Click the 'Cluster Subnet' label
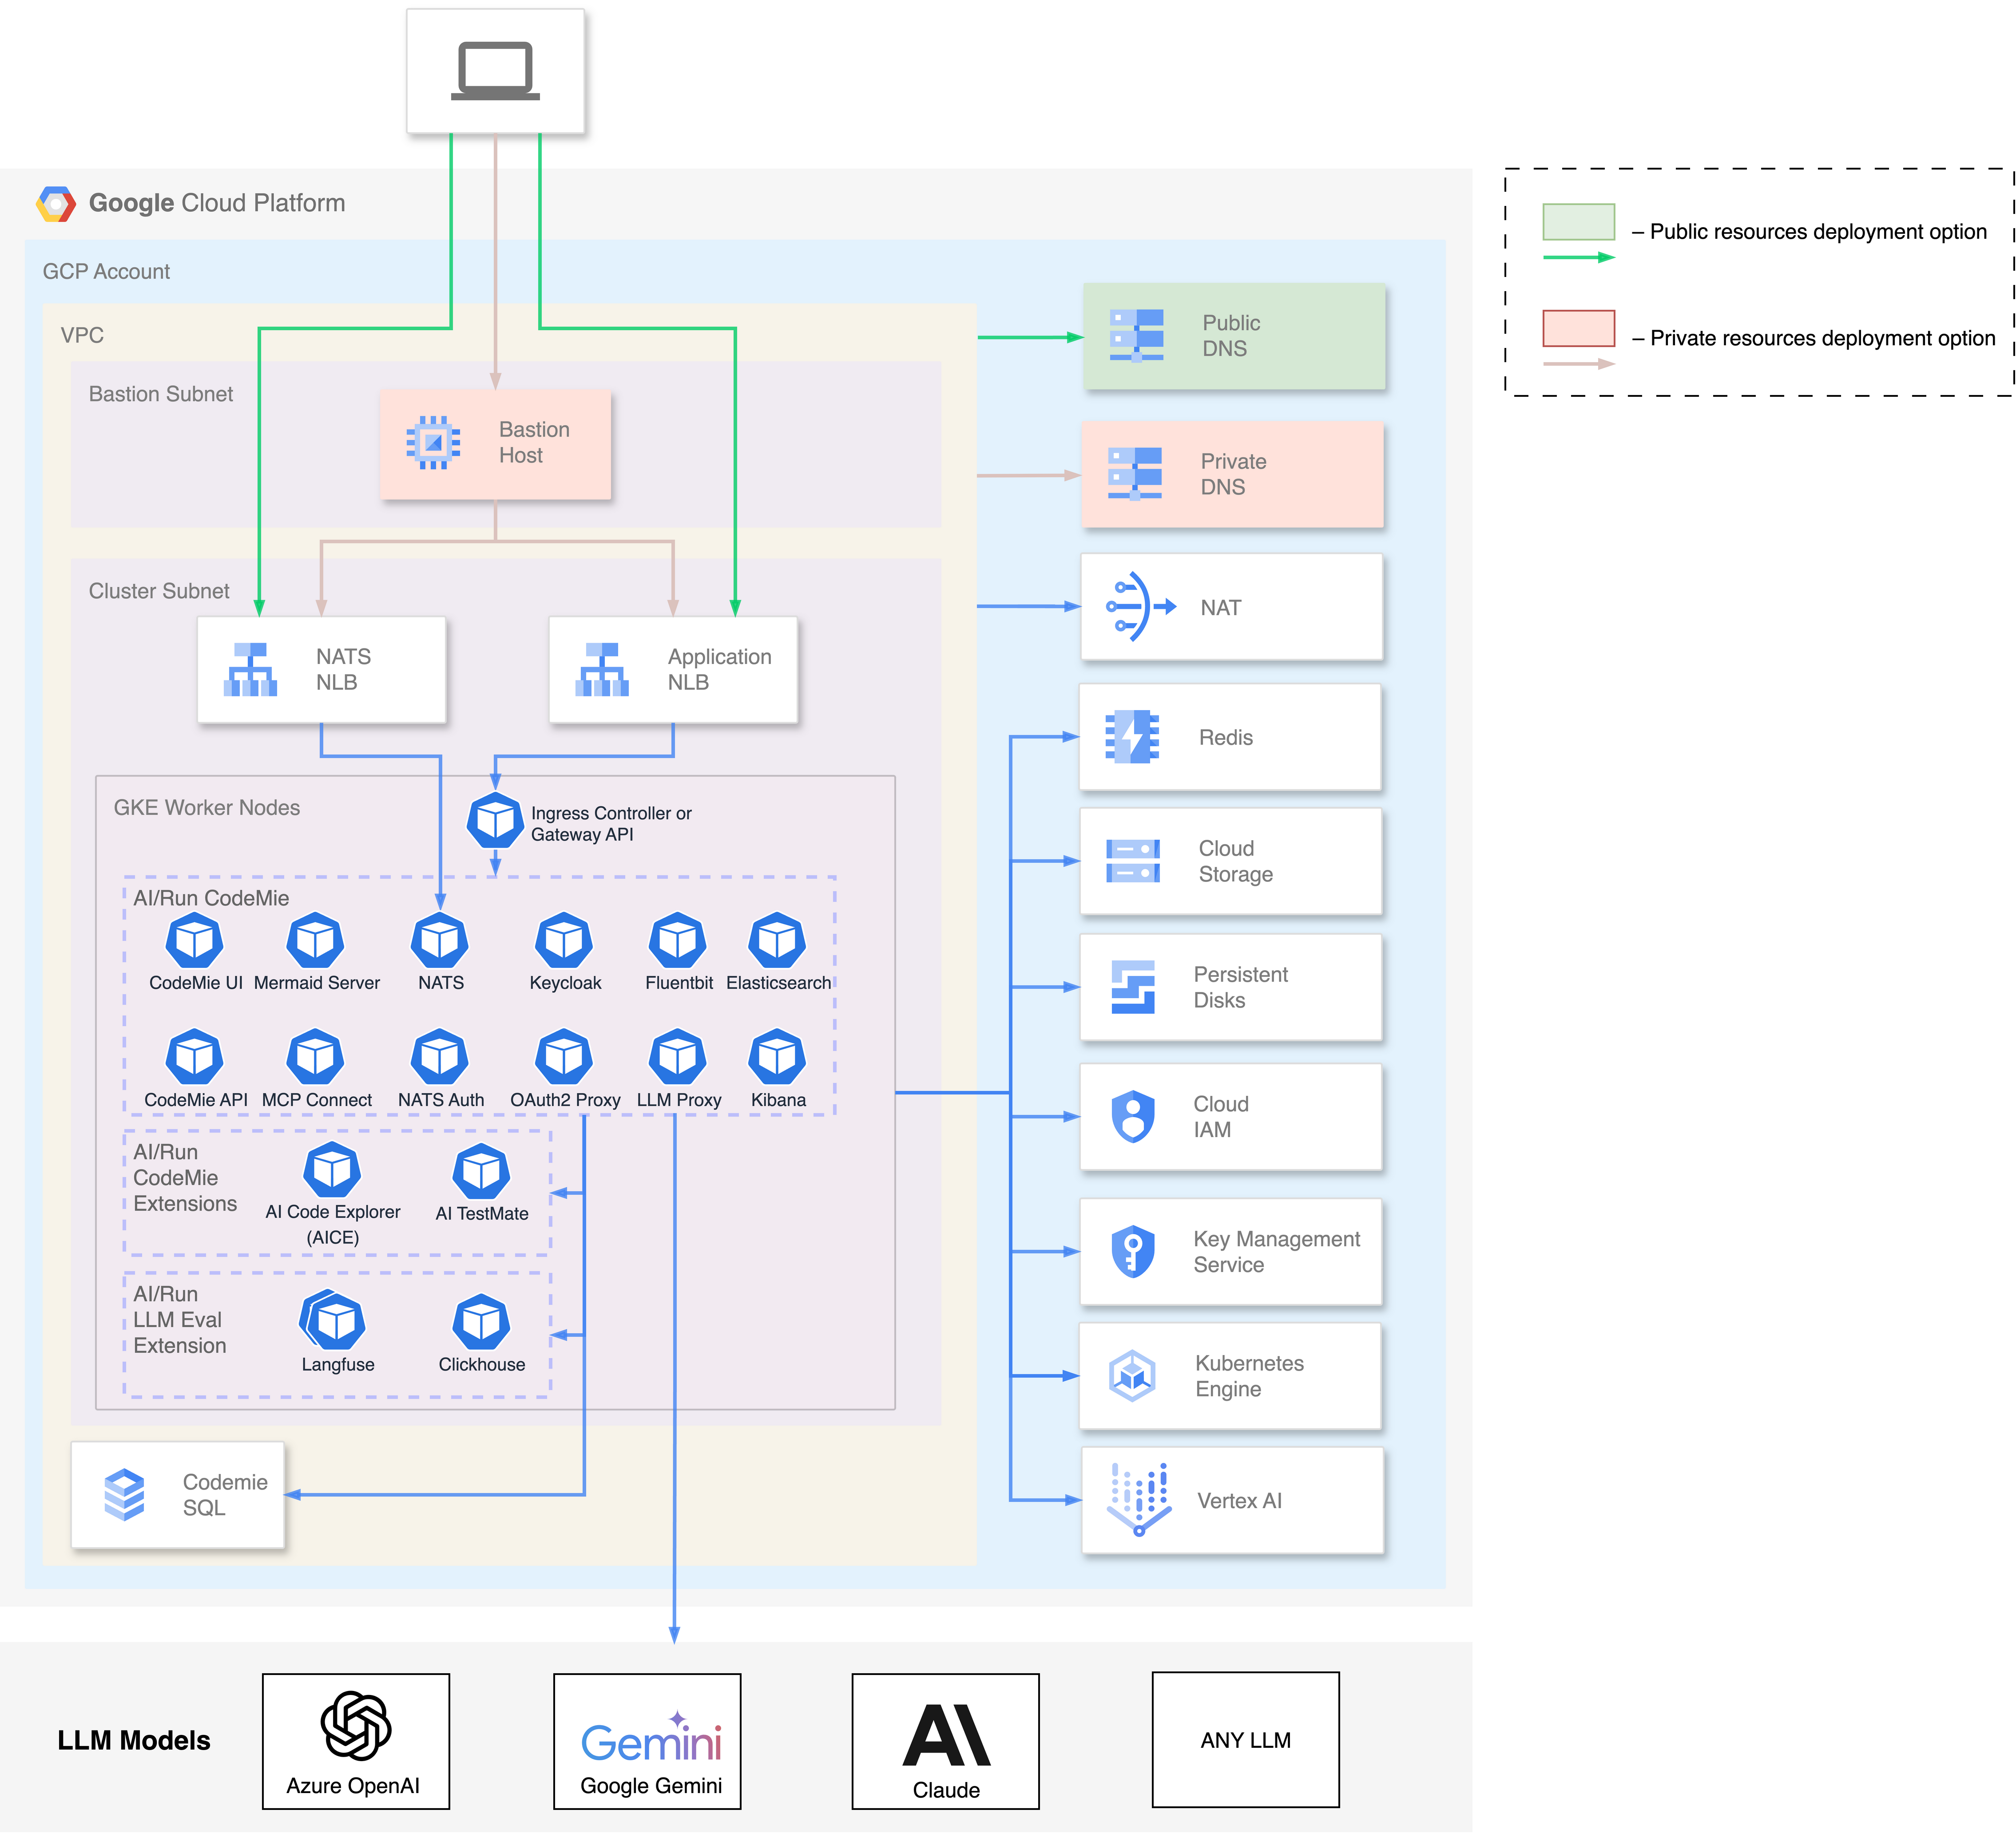Screen dimensions: 2016x1833 [x=159, y=591]
